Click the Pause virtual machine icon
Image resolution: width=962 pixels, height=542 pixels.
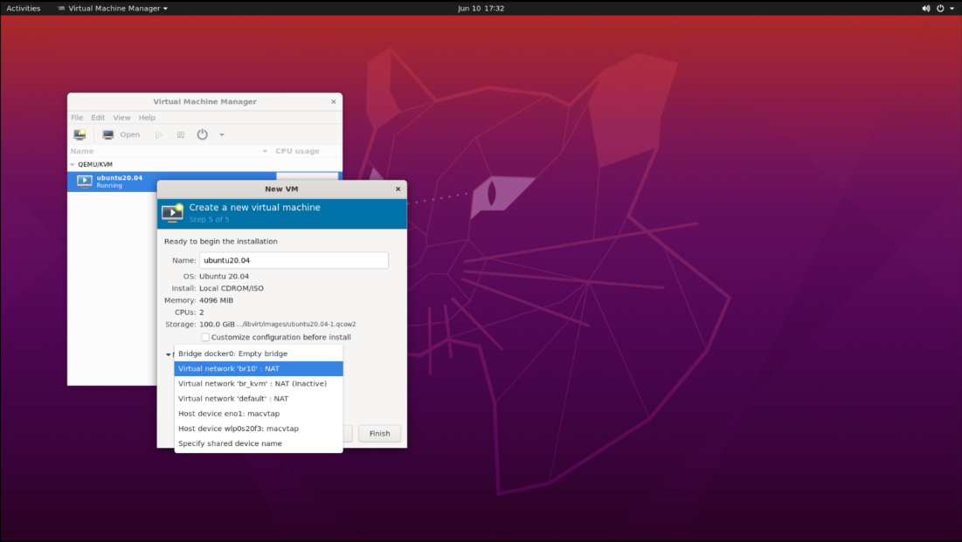[180, 134]
